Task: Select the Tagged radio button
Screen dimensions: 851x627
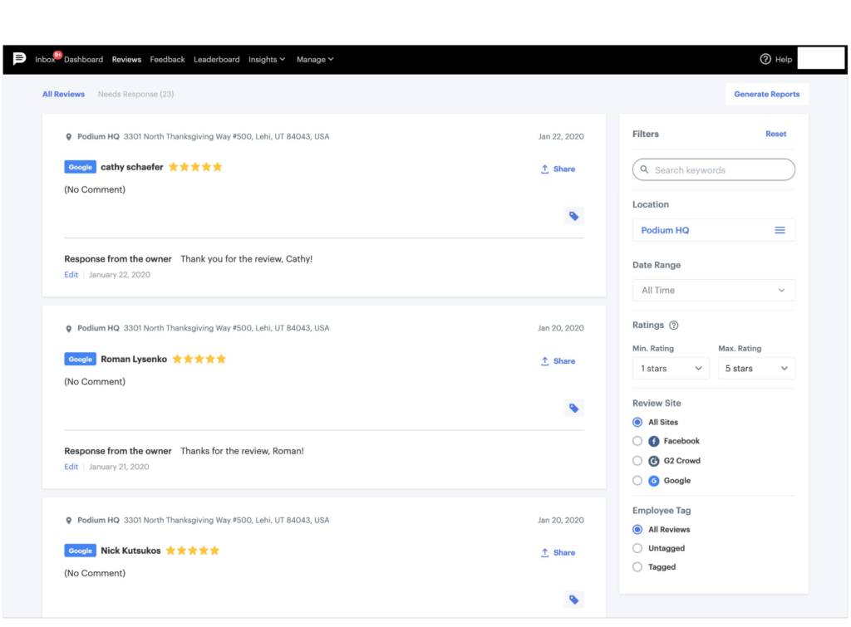Action: click(637, 567)
